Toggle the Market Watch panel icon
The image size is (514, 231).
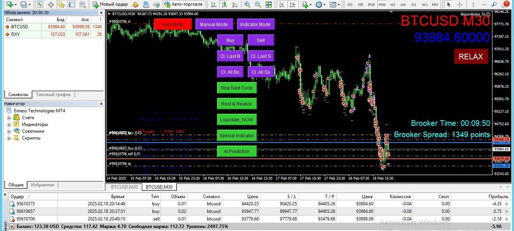tap(40, 4)
